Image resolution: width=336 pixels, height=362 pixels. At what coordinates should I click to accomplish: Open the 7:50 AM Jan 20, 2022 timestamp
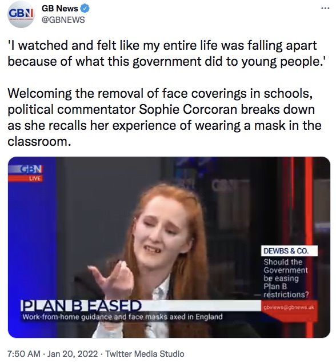click(53, 353)
